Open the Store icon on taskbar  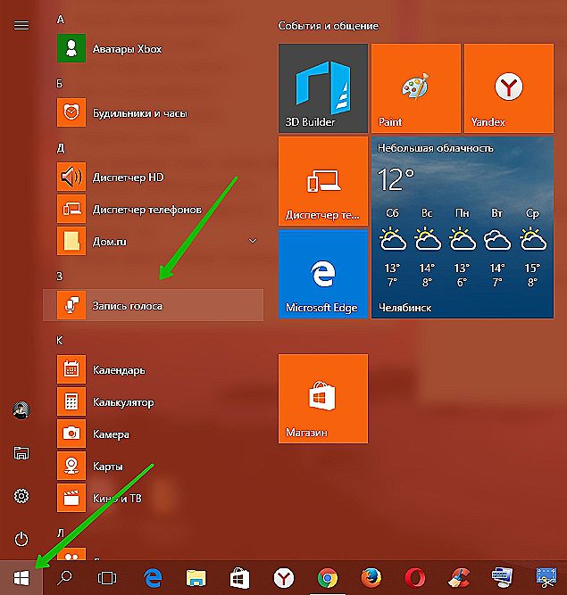click(x=239, y=578)
